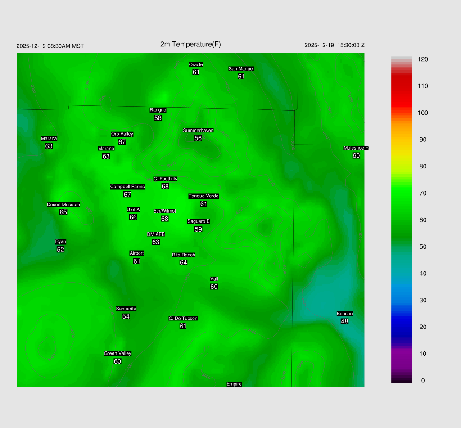
Task: Select the Tanque Verde station label
Action: 203,196
